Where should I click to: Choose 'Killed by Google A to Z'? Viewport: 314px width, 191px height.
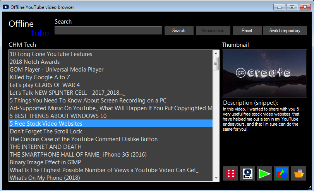(x=41, y=77)
